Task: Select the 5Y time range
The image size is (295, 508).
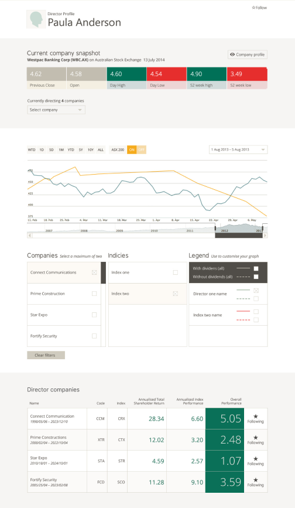Action: pos(81,149)
